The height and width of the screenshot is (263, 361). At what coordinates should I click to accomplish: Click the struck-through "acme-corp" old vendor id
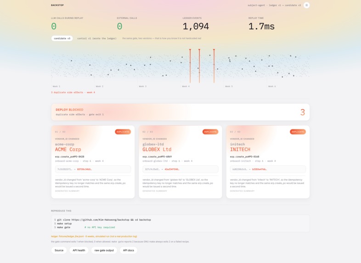click(65, 144)
